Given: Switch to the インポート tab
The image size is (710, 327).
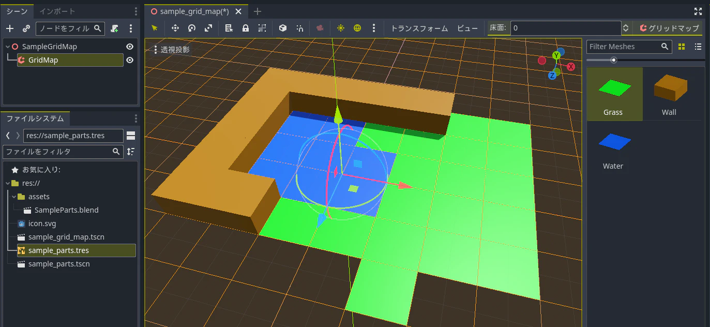Looking at the screenshot, I should [x=57, y=11].
